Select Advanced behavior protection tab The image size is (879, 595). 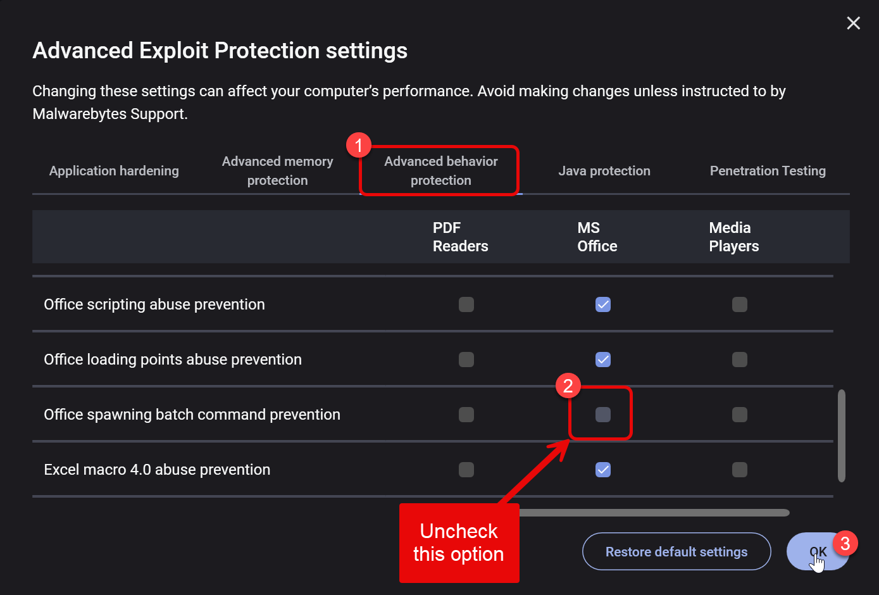[440, 171]
